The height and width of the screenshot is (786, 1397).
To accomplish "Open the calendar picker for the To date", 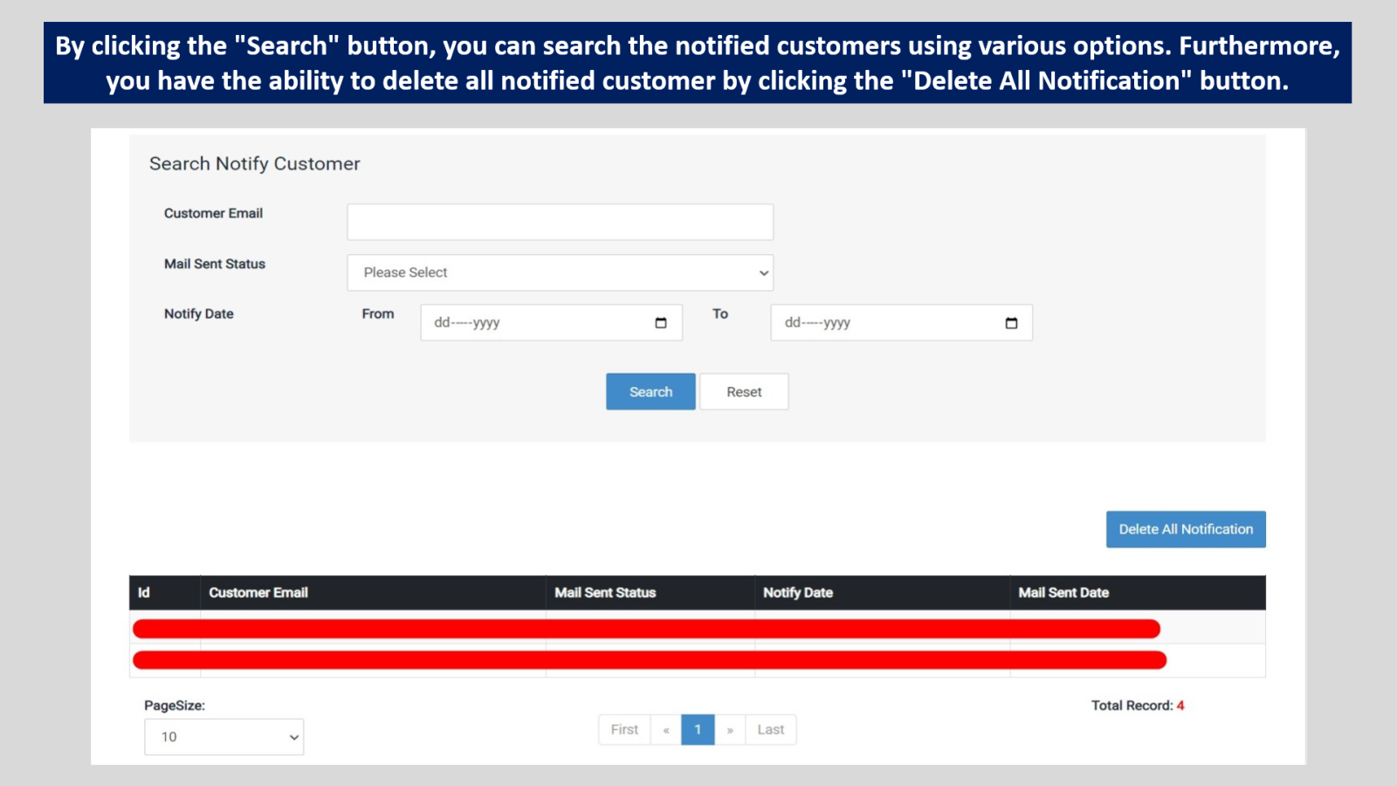I will [x=1011, y=322].
